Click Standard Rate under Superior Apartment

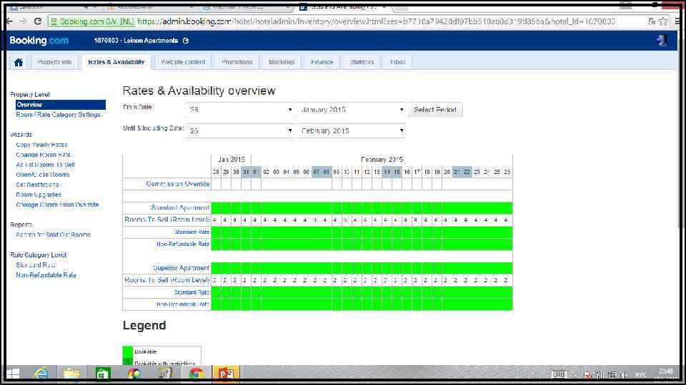point(192,292)
